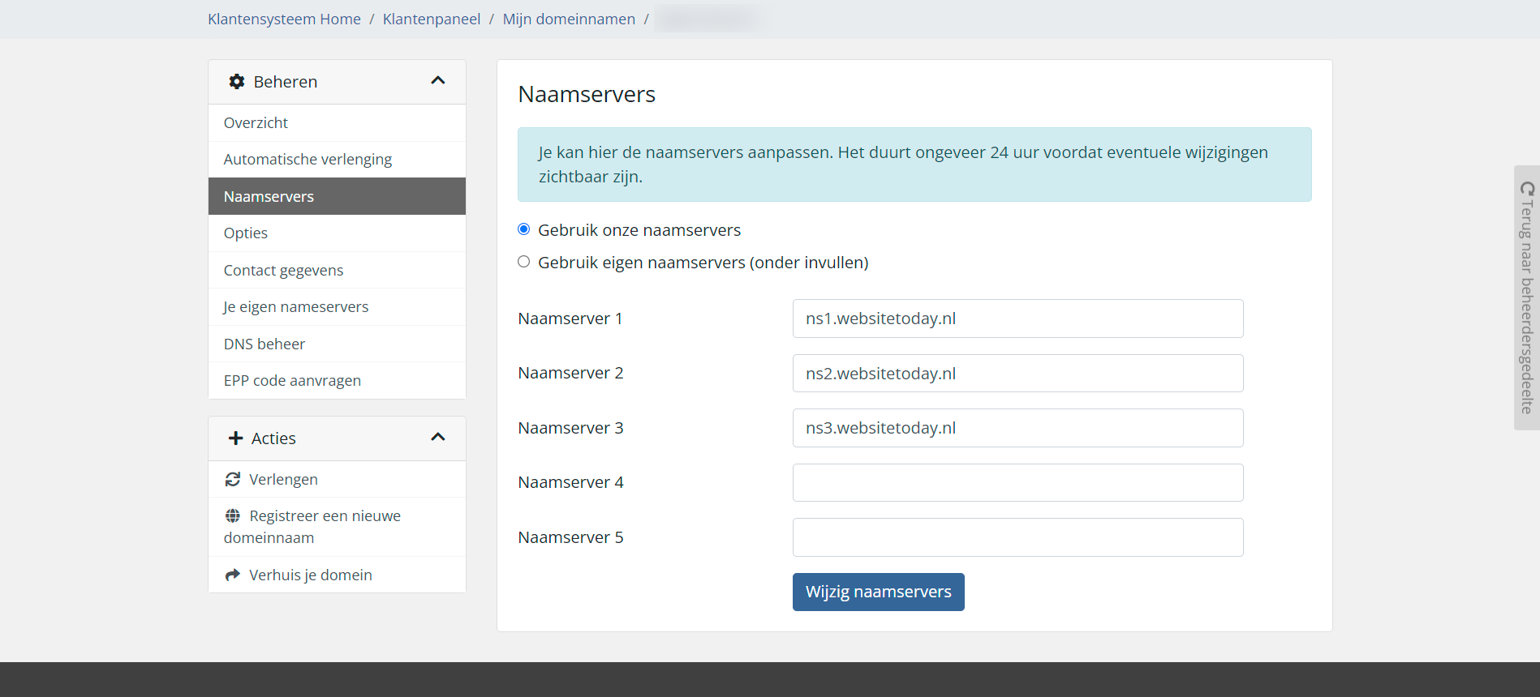Select 'Gebruik onze naamservers' radio button
1540x697 pixels.
coord(524,229)
